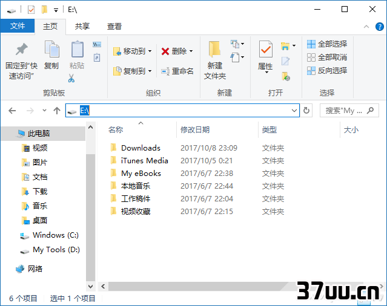
Task: Open My Tools (D:) drive in navigation pane
Action: coord(50,250)
